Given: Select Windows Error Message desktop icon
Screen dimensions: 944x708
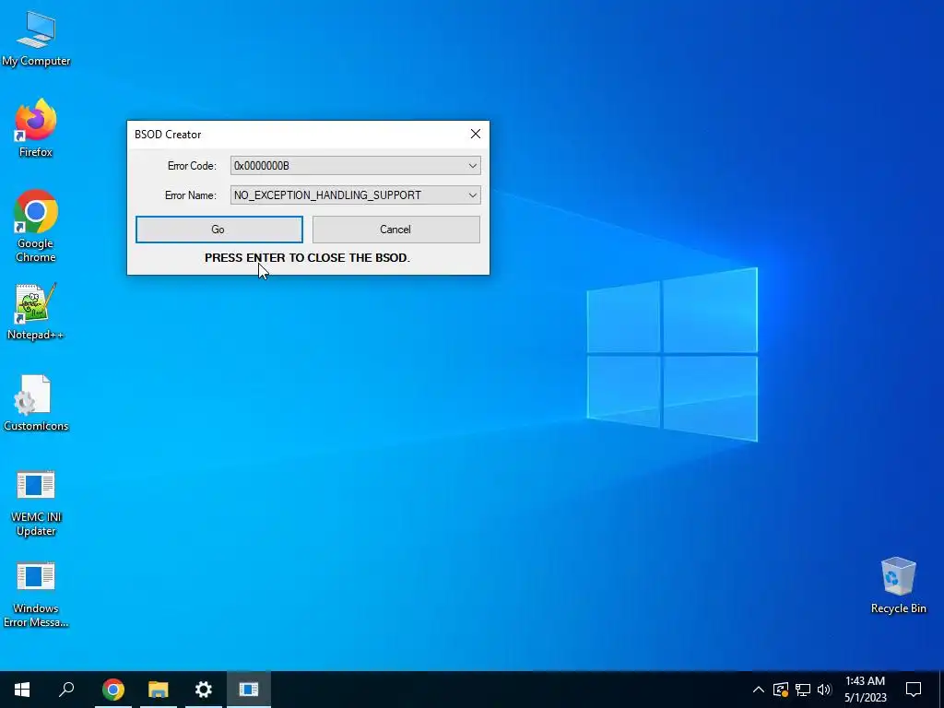Looking at the screenshot, I should click(36, 595).
